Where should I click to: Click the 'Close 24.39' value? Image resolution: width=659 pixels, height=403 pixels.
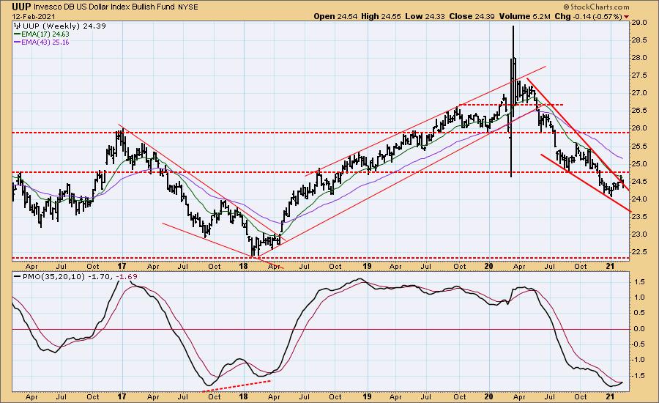(x=472, y=16)
